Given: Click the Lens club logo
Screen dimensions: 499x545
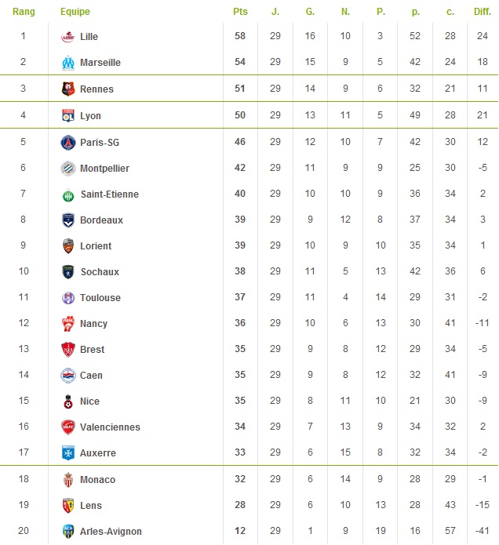Looking at the screenshot, I should click(68, 505).
